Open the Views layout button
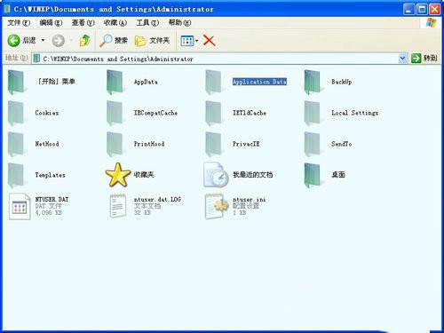This screenshot has width=444, height=333. [186, 41]
